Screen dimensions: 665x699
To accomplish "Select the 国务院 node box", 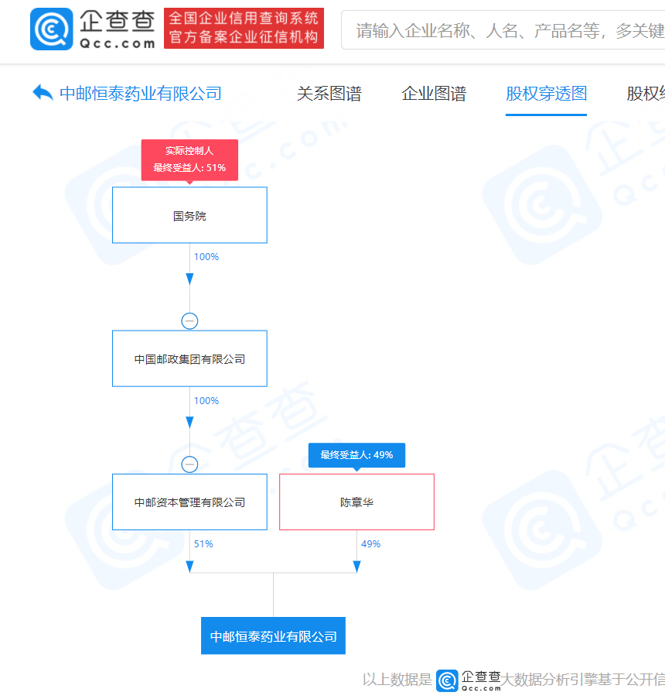I will tap(189, 216).
